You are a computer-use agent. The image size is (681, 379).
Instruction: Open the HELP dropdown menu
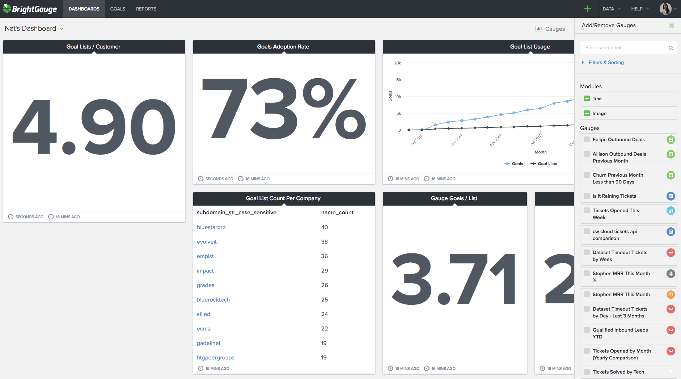pos(640,9)
